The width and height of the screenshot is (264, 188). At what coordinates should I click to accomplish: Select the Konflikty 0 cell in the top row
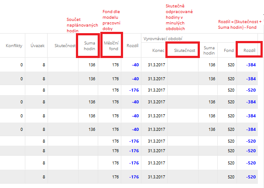tap(21, 65)
